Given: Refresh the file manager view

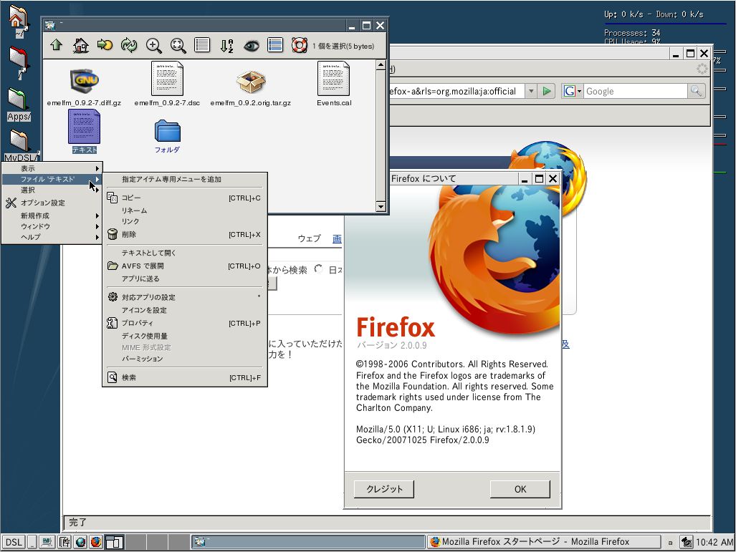Looking at the screenshot, I should click(x=129, y=46).
